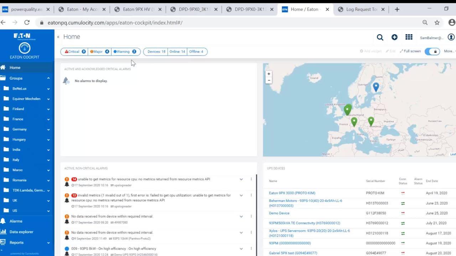Switch to the 'Log Request To' browser tab
This screenshot has width=456, height=256.
click(x=361, y=9)
